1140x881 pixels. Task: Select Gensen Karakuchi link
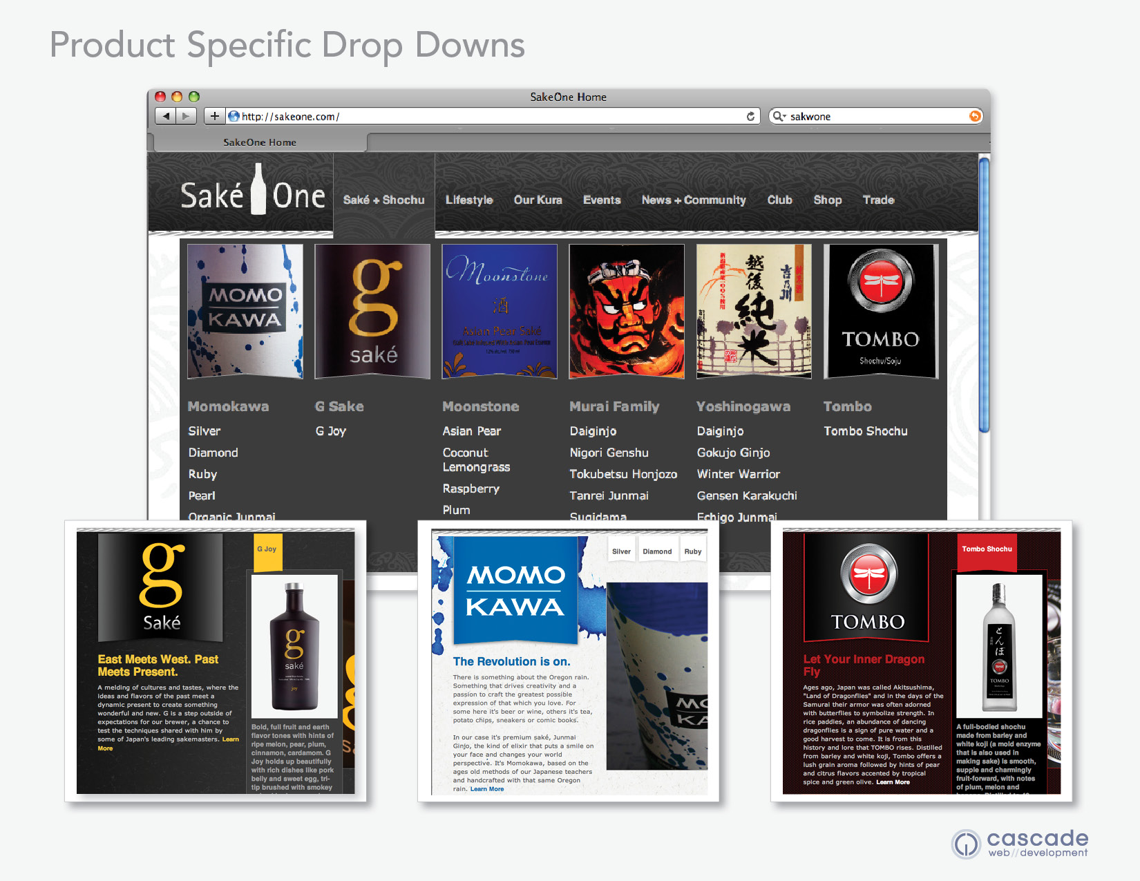point(748,495)
